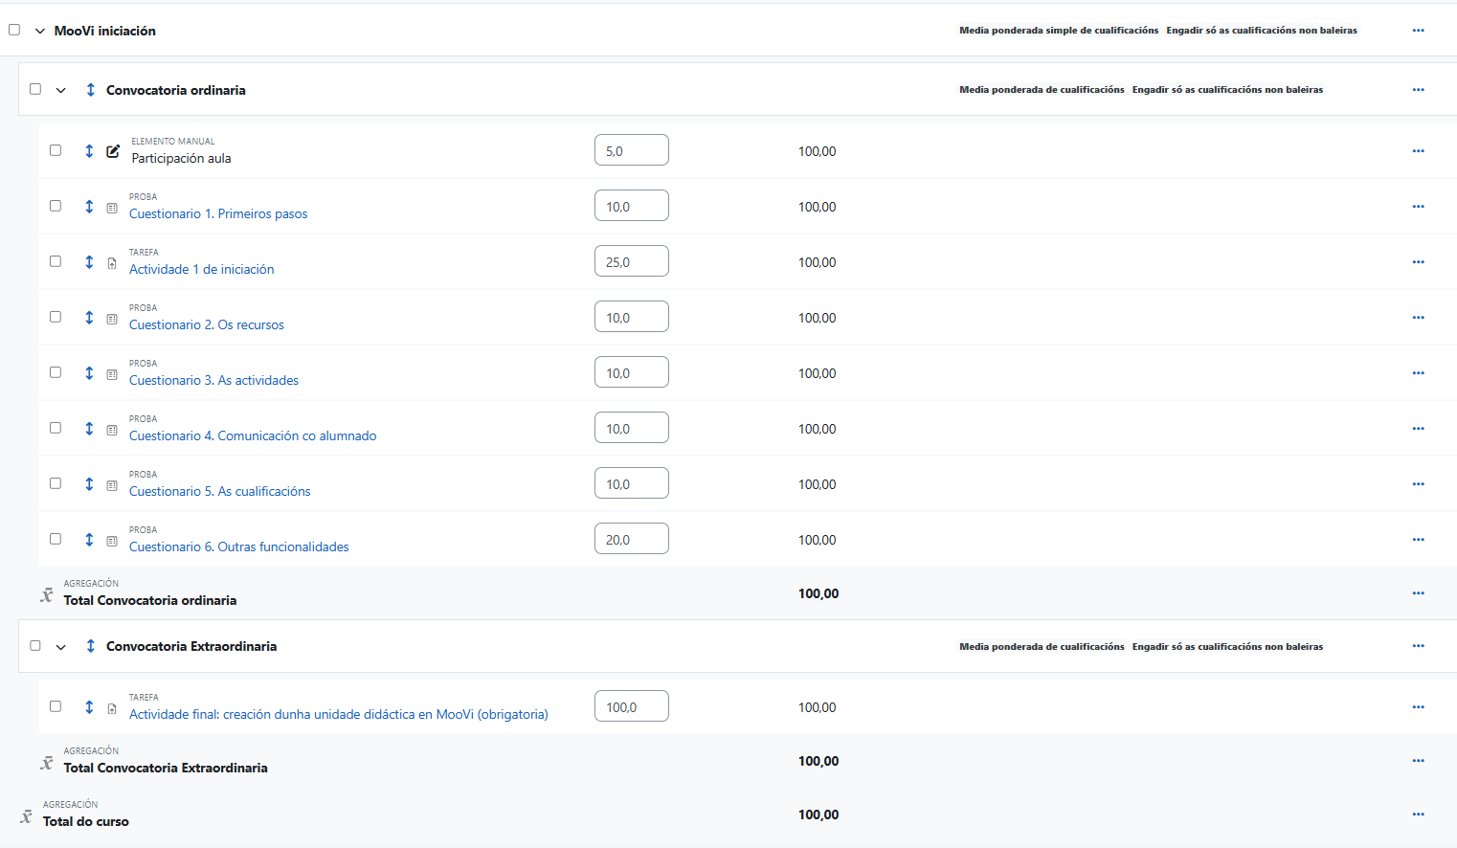The image size is (1457, 848).
Task: Open actions menu for Convocatoria Extraordinaria category
Action: [x=1418, y=646]
